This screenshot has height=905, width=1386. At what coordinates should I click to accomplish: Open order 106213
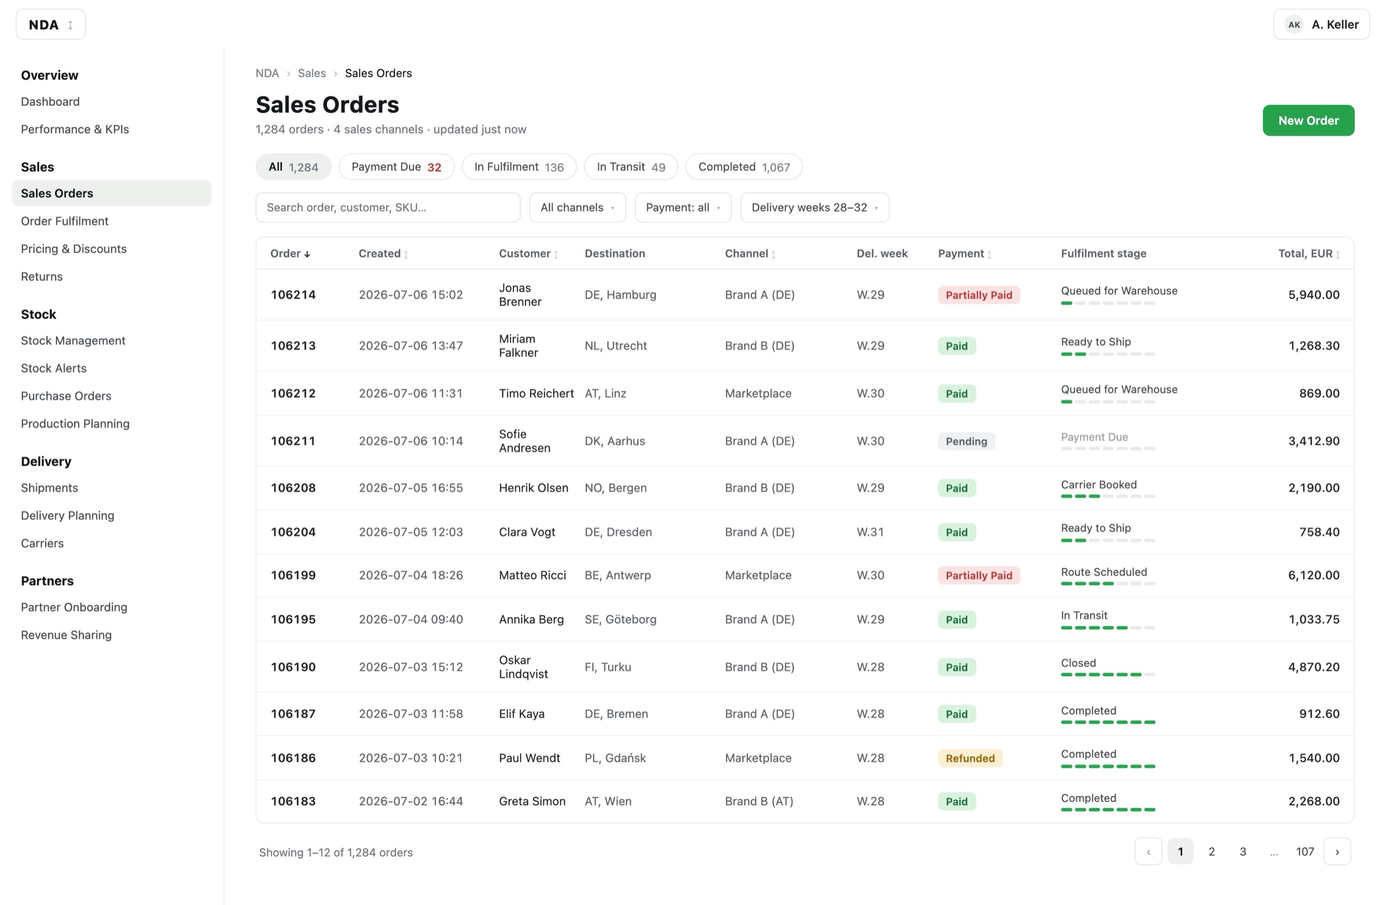(293, 346)
